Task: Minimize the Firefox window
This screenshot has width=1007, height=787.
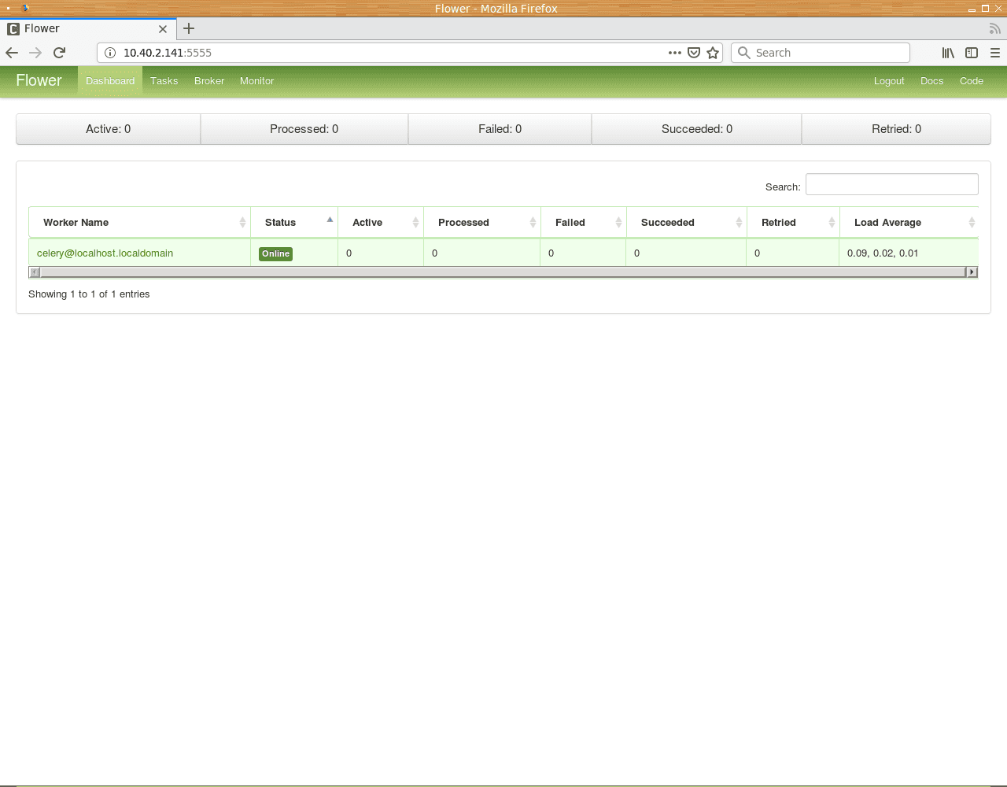Action: 972,9
